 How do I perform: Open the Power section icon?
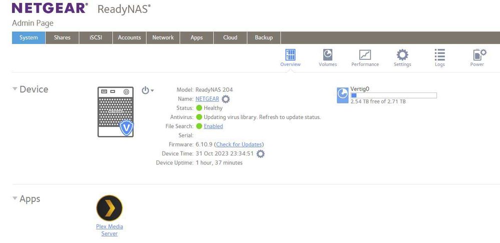[479, 55]
